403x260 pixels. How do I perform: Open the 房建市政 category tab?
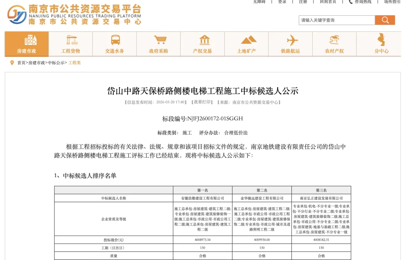[x=27, y=44]
